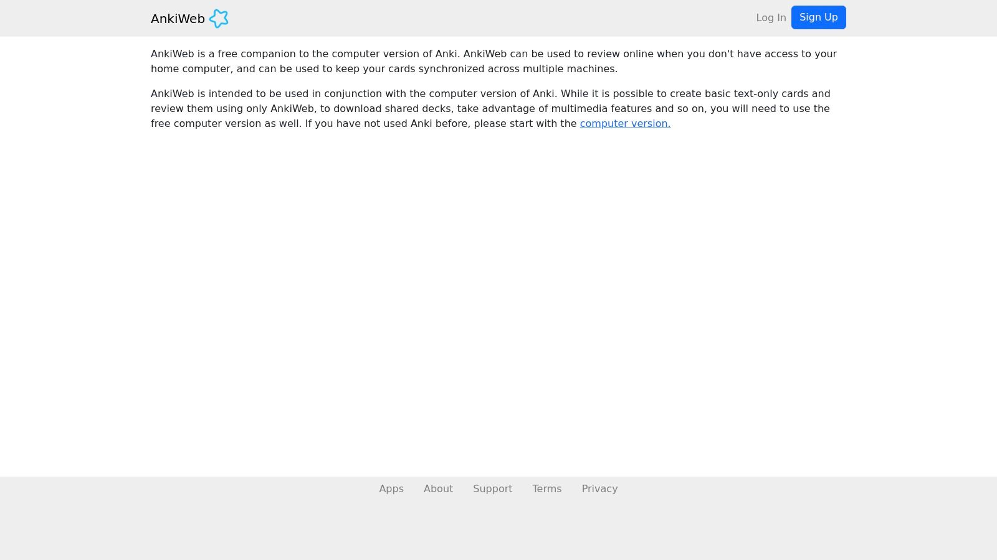This screenshot has width=997, height=560.
Task: Click Log In in the top right
Action: [771, 17]
